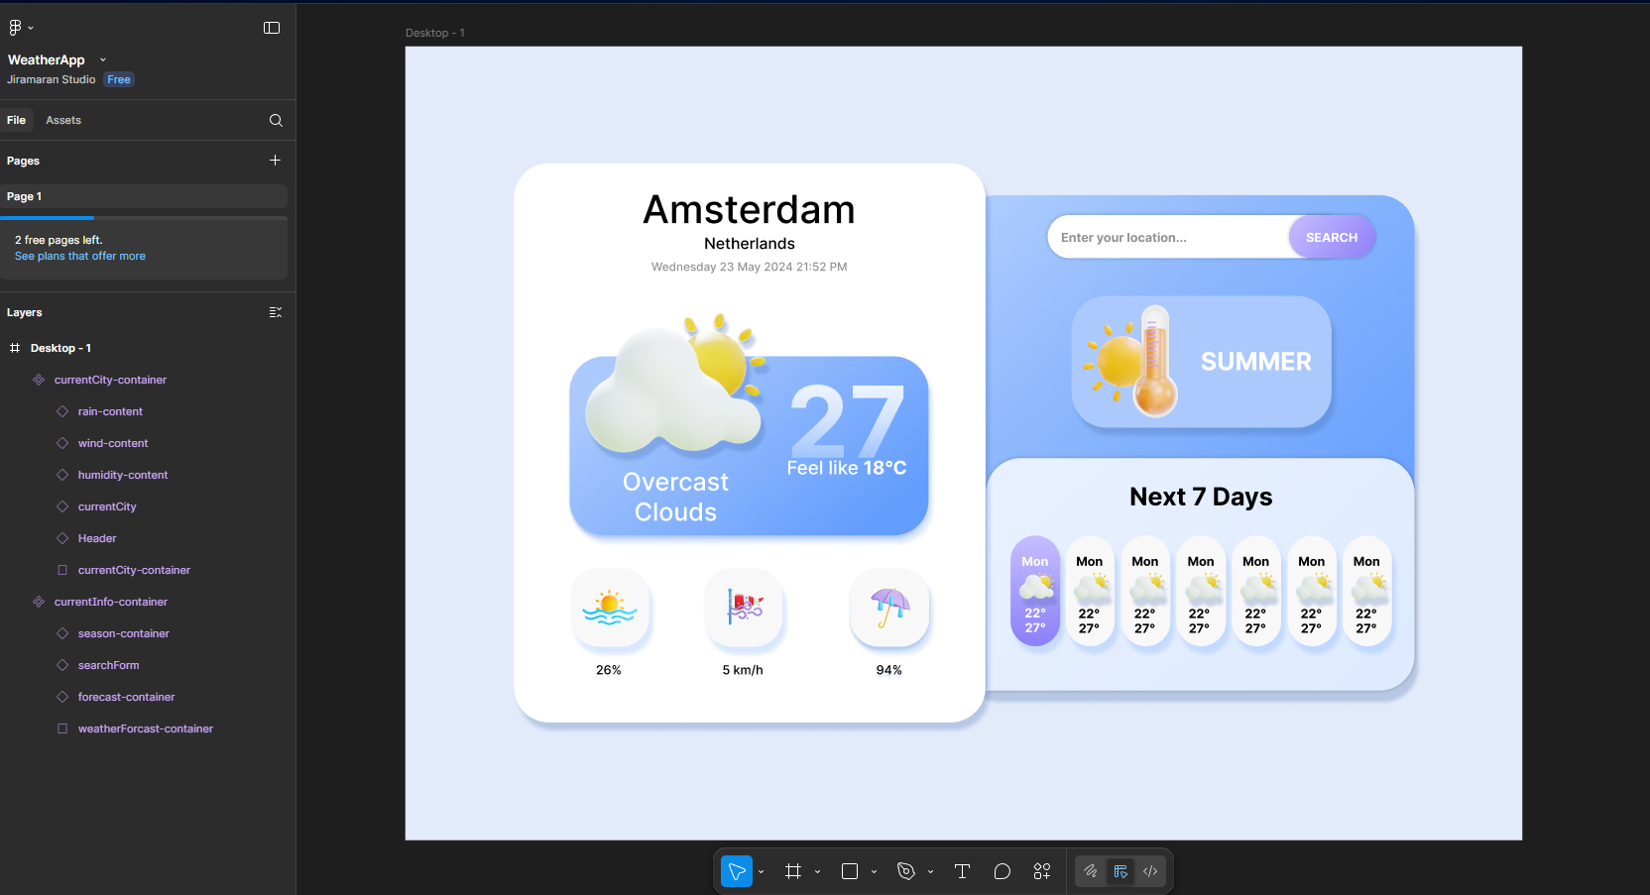Select the forecast-container layer
1650x895 pixels.
[126, 698]
